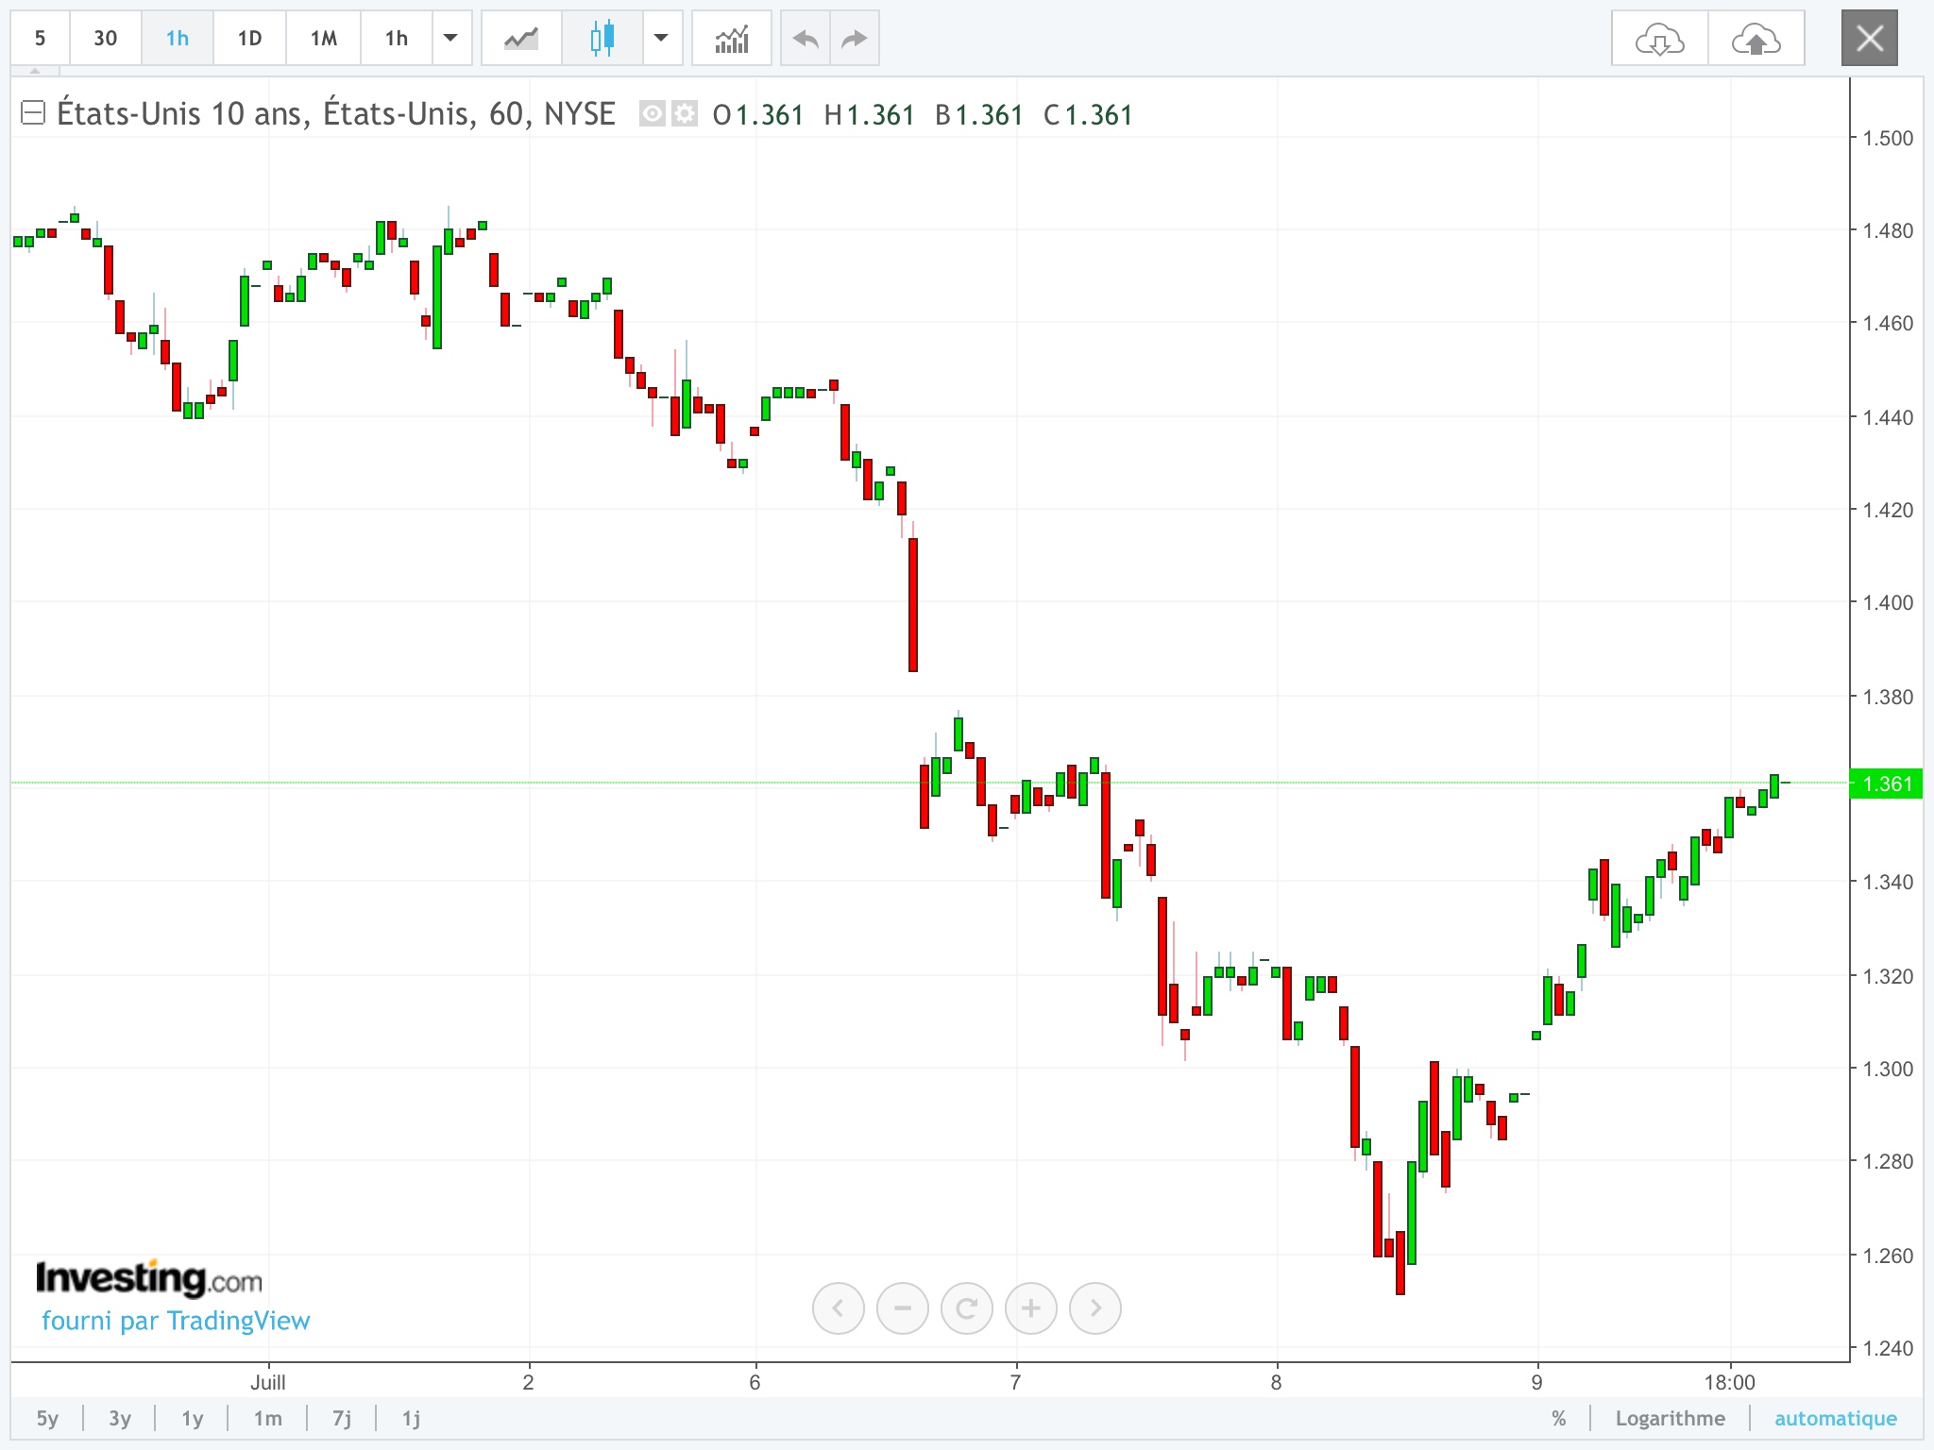
Task: Collapse the États-Unis 10 ans legend
Action: 33,113
